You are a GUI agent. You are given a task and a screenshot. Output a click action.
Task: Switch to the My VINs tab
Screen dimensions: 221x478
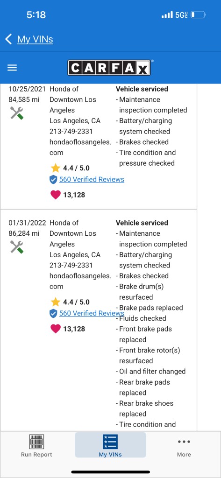(110, 445)
